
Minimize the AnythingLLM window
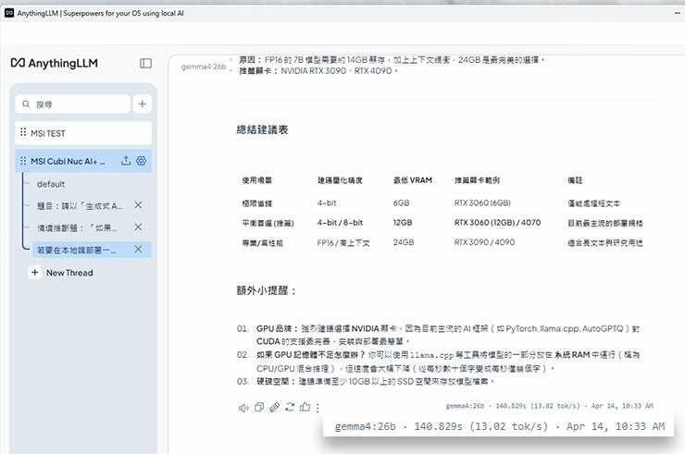[677, 13]
